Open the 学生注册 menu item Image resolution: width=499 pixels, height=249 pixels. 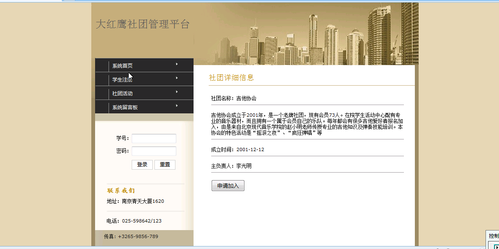(x=122, y=79)
